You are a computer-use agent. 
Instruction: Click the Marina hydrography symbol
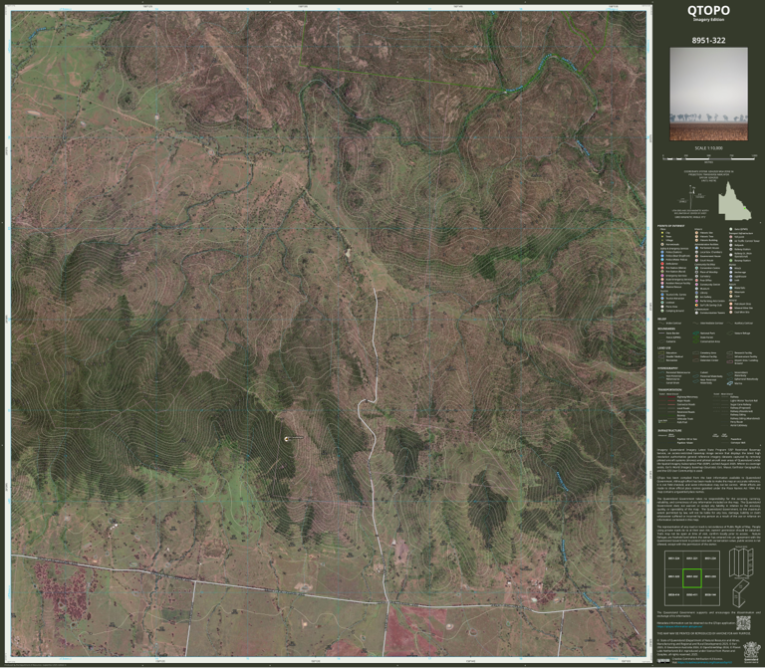click(x=730, y=383)
